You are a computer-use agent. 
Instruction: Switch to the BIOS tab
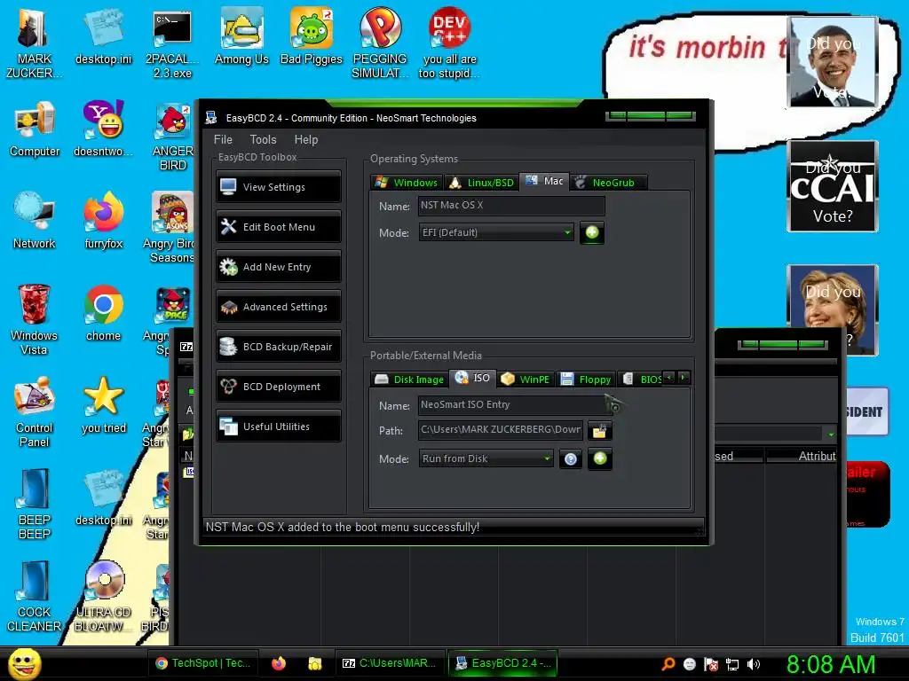642,380
